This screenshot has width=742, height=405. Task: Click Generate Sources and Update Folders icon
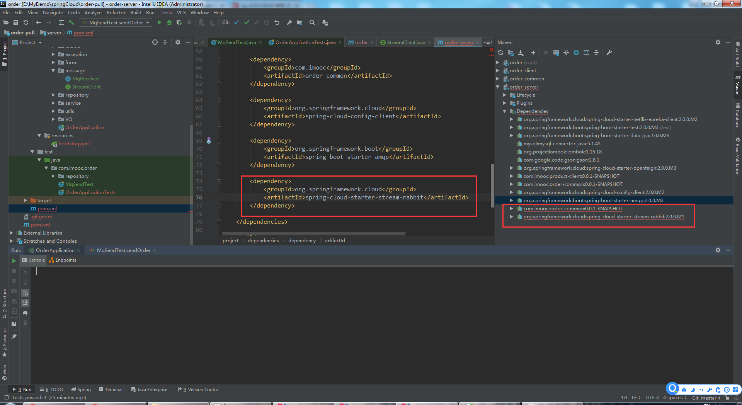(511, 53)
